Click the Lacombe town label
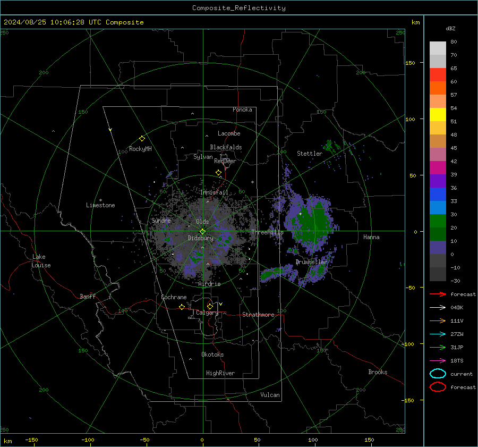The height and width of the screenshot is (447, 478). (229, 133)
